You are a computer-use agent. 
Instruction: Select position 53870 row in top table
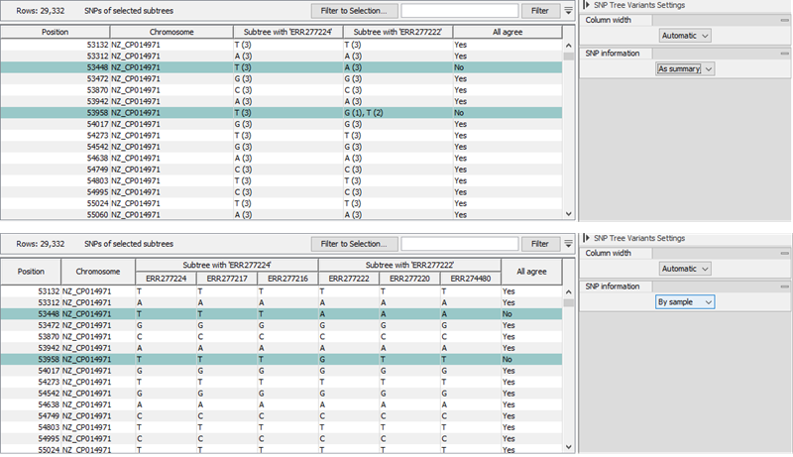pos(282,90)
